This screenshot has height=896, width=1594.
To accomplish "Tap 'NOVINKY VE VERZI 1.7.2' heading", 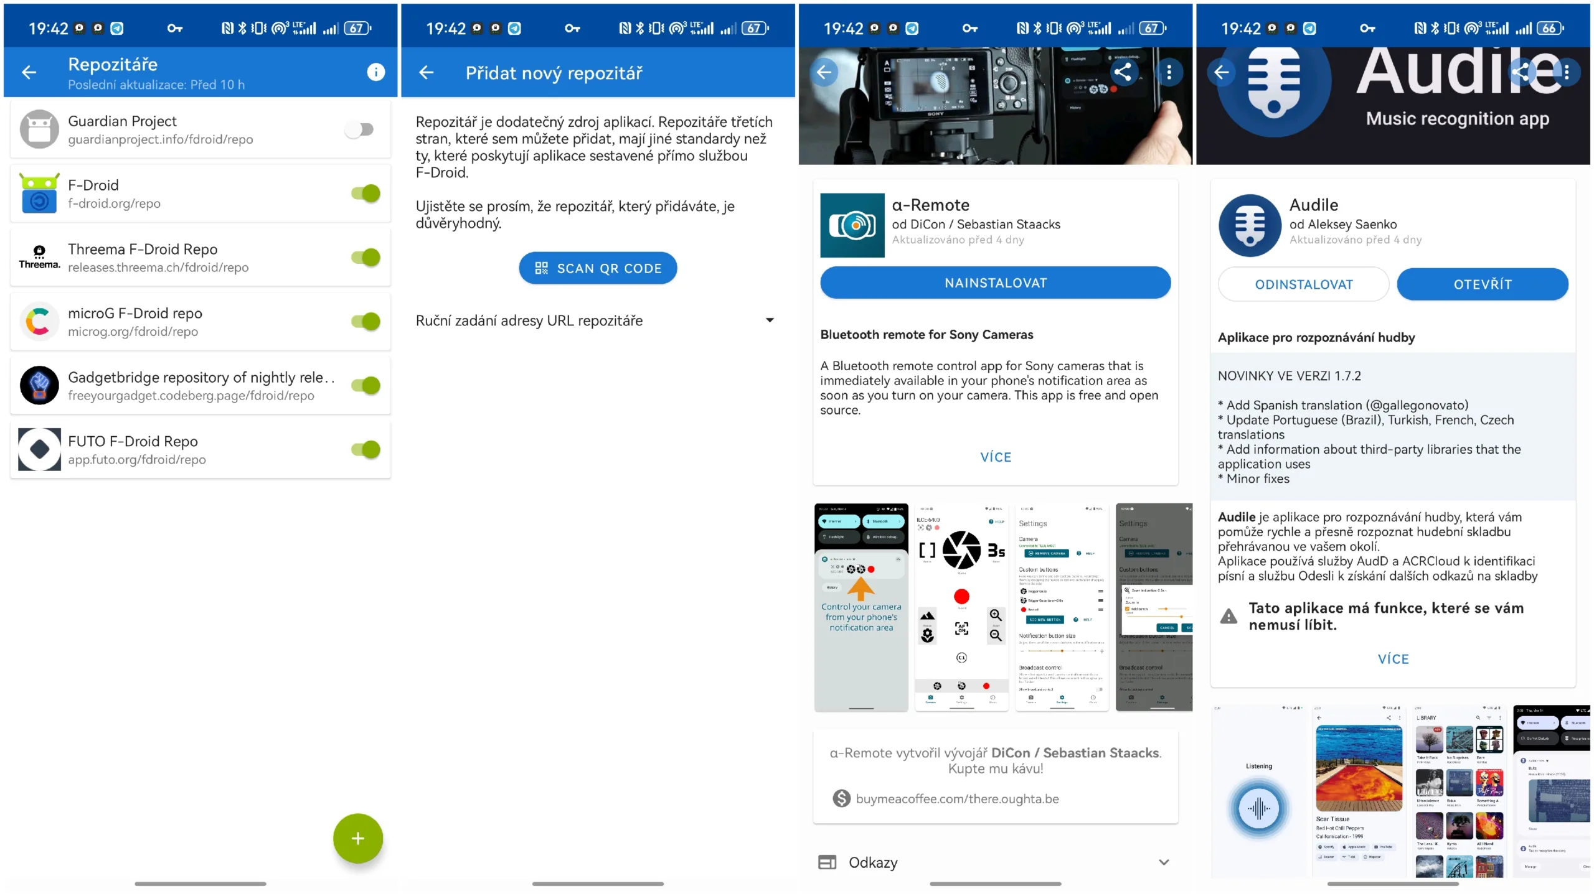I will tap(1289, 376).
